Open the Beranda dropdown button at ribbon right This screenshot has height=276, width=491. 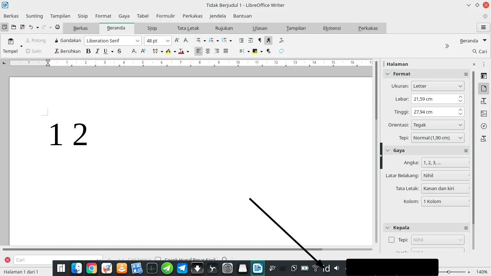[473, 41]
